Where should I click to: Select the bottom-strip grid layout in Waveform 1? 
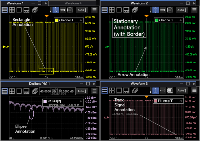26,10
